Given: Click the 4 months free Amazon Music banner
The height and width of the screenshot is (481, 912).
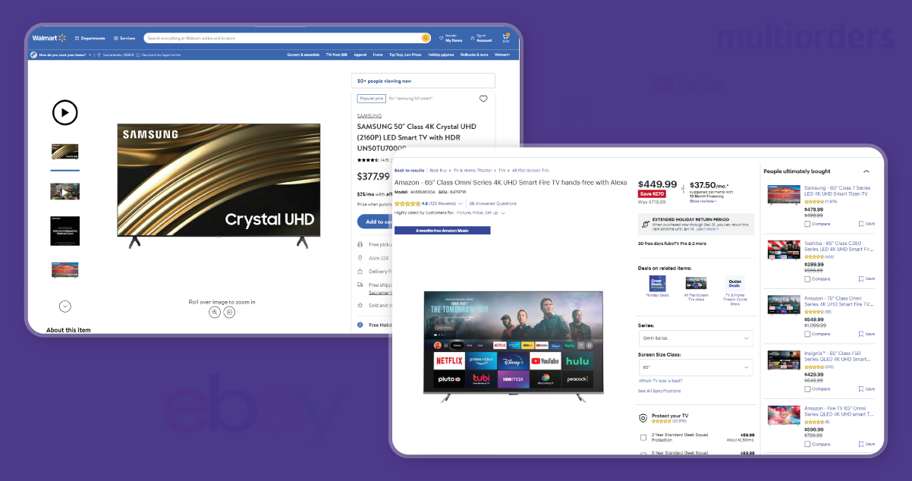Looking at the screenshot, I should coord(442,230).
